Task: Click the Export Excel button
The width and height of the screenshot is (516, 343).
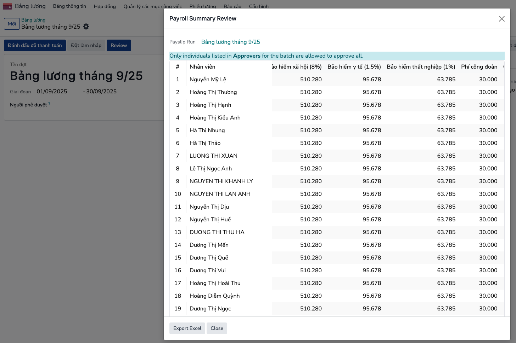Action: pos(187,328)
